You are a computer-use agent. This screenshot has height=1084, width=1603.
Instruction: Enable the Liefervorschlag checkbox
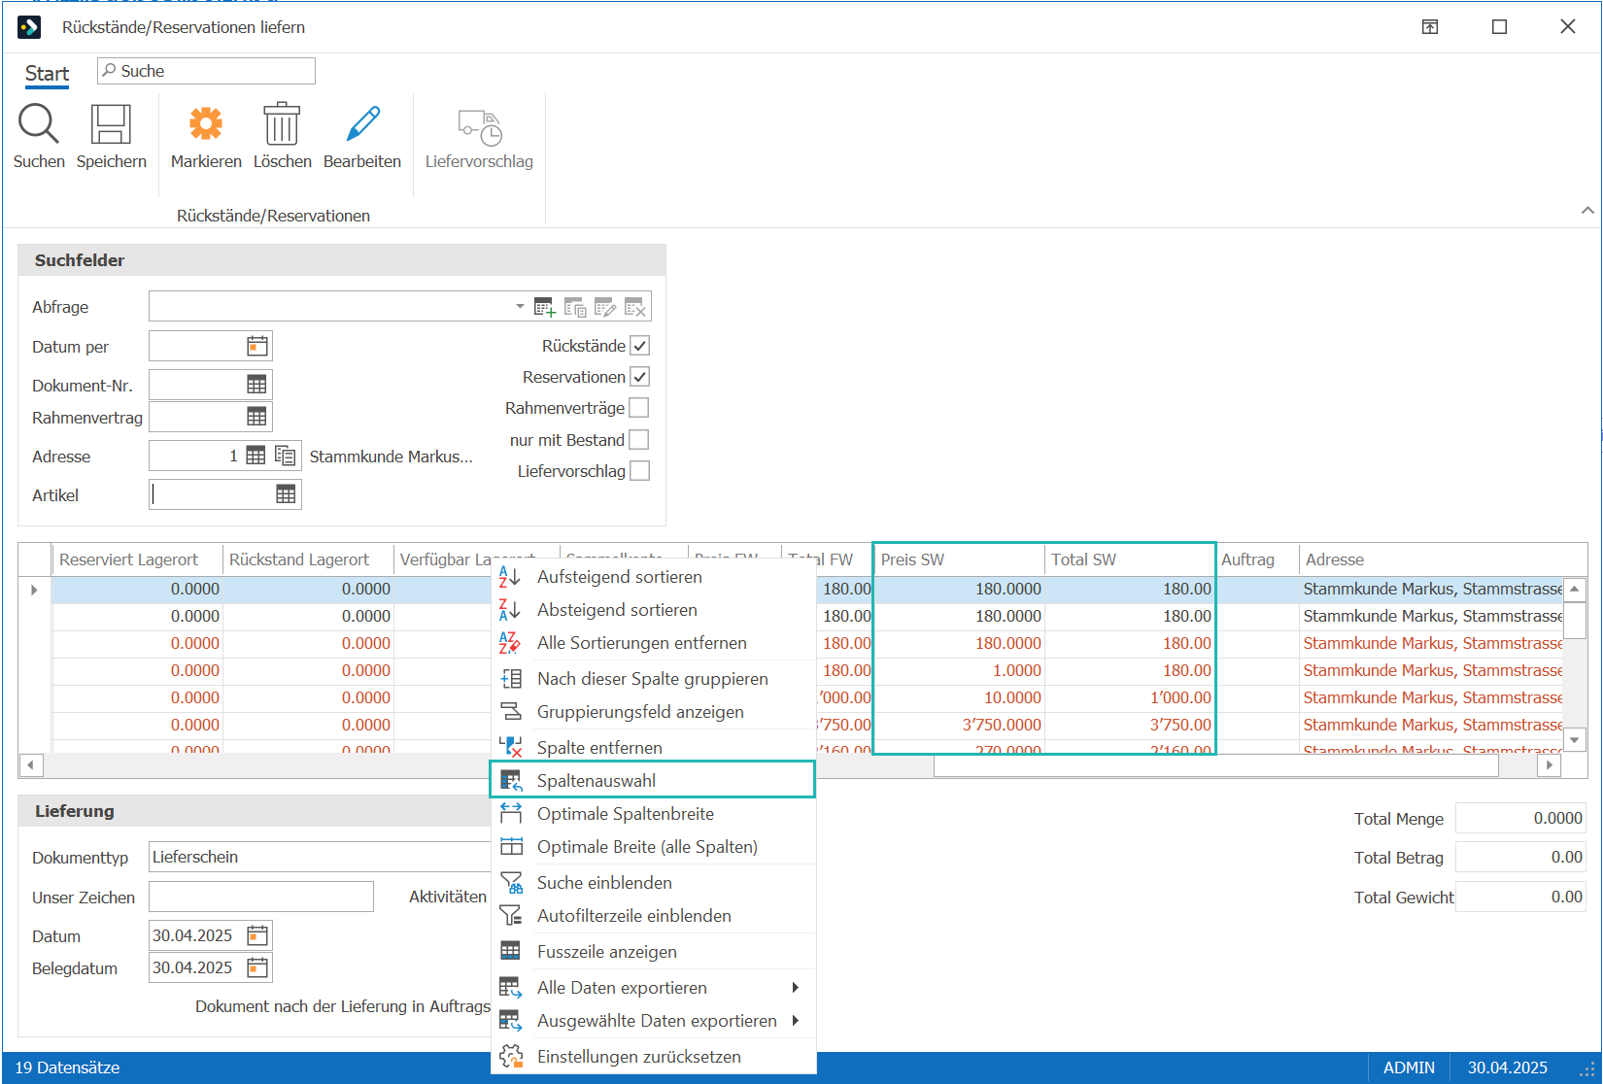coord(639,471)
